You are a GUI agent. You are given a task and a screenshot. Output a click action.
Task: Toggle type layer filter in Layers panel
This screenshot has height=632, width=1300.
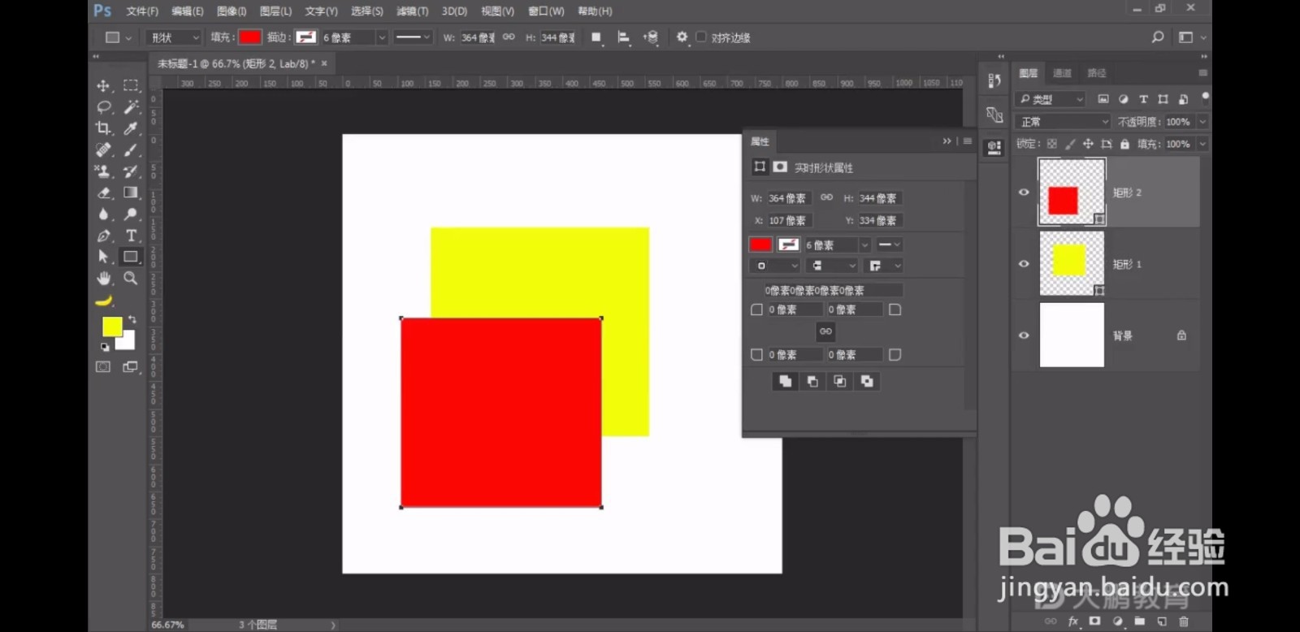click(1143, 99)
